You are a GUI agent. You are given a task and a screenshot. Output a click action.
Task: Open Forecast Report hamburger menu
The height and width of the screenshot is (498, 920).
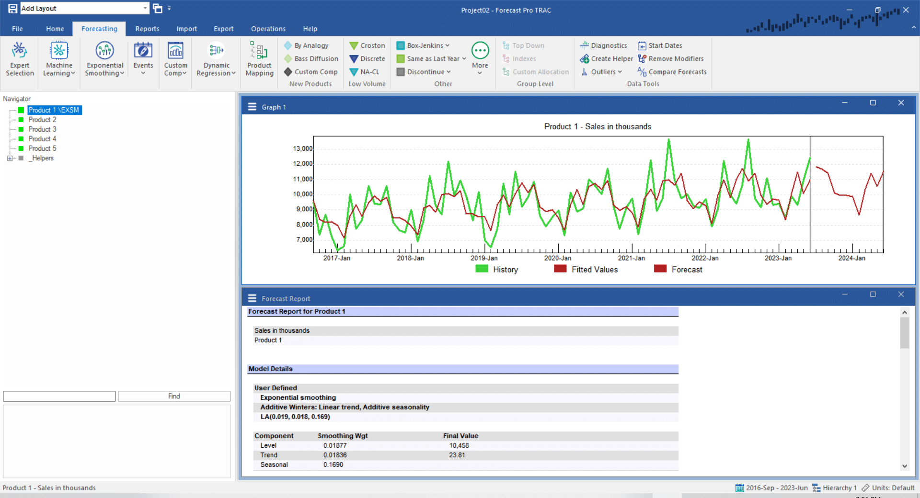click(x=252, y=298)
